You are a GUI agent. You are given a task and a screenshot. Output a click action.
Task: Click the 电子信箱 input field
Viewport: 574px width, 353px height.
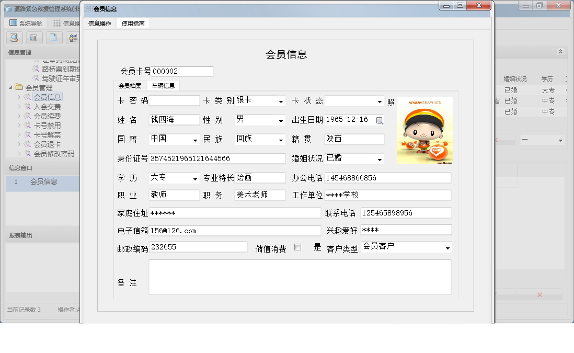[235, 231]
